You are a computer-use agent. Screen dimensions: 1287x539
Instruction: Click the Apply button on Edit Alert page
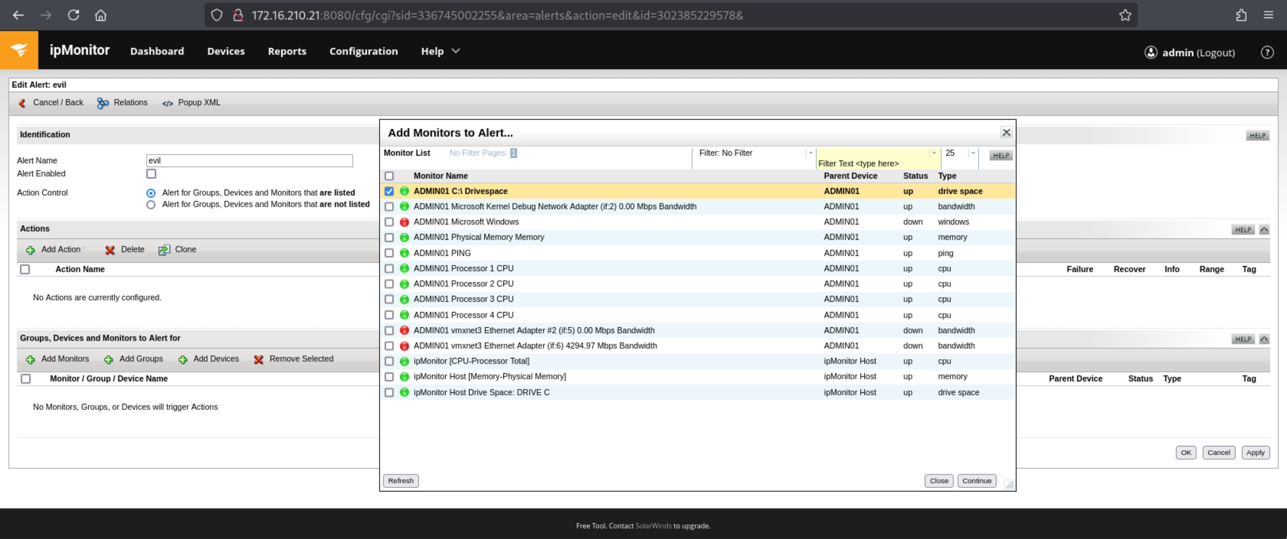pyautogui.click(x=1255, y=453)
